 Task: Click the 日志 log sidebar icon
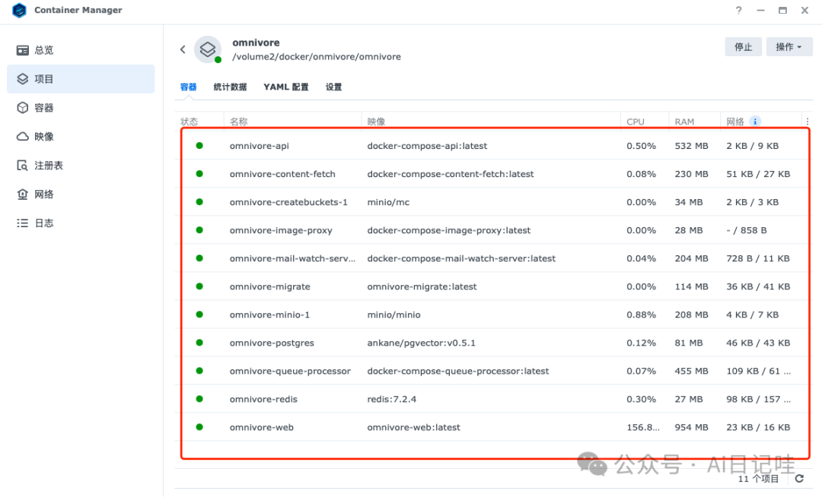click(23, 223)
